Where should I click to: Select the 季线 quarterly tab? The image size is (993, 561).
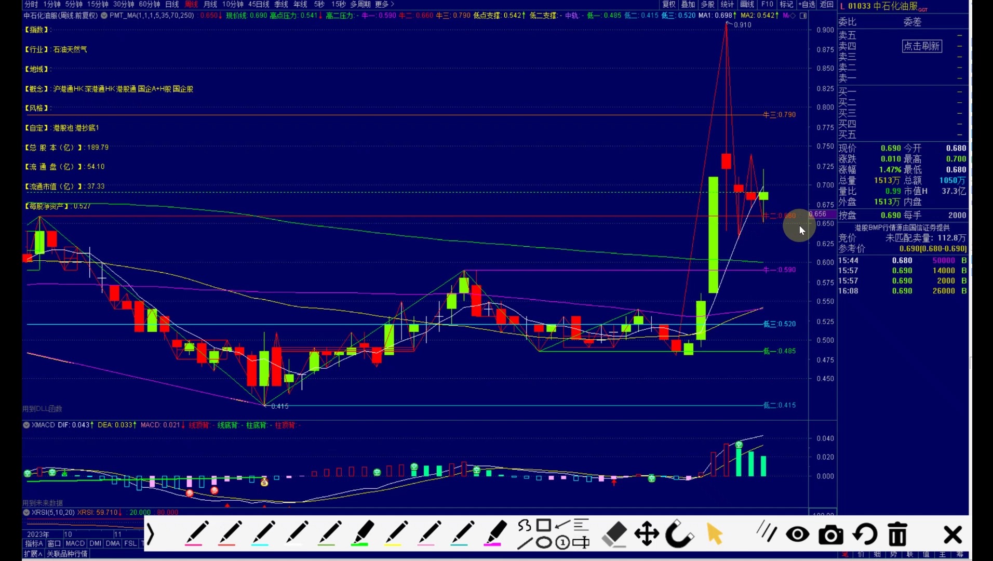click(281, 4)
